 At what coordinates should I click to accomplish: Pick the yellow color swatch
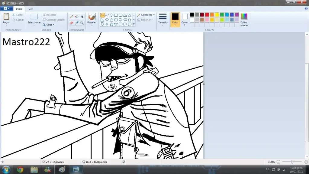(x=217, y=15)
